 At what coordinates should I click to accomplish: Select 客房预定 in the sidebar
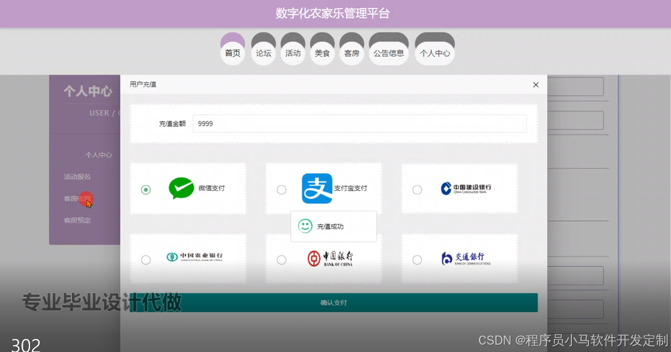point(78,220)
